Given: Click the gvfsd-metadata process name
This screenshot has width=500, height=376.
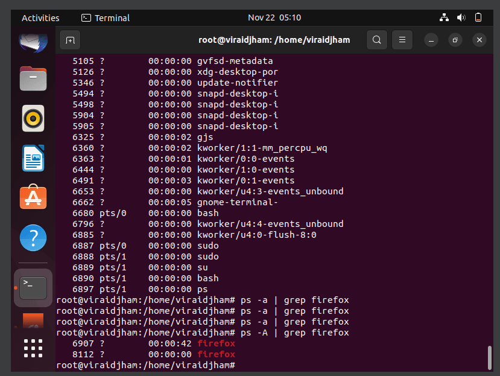Looking at the screenshot, I should (x=235, y=61).
